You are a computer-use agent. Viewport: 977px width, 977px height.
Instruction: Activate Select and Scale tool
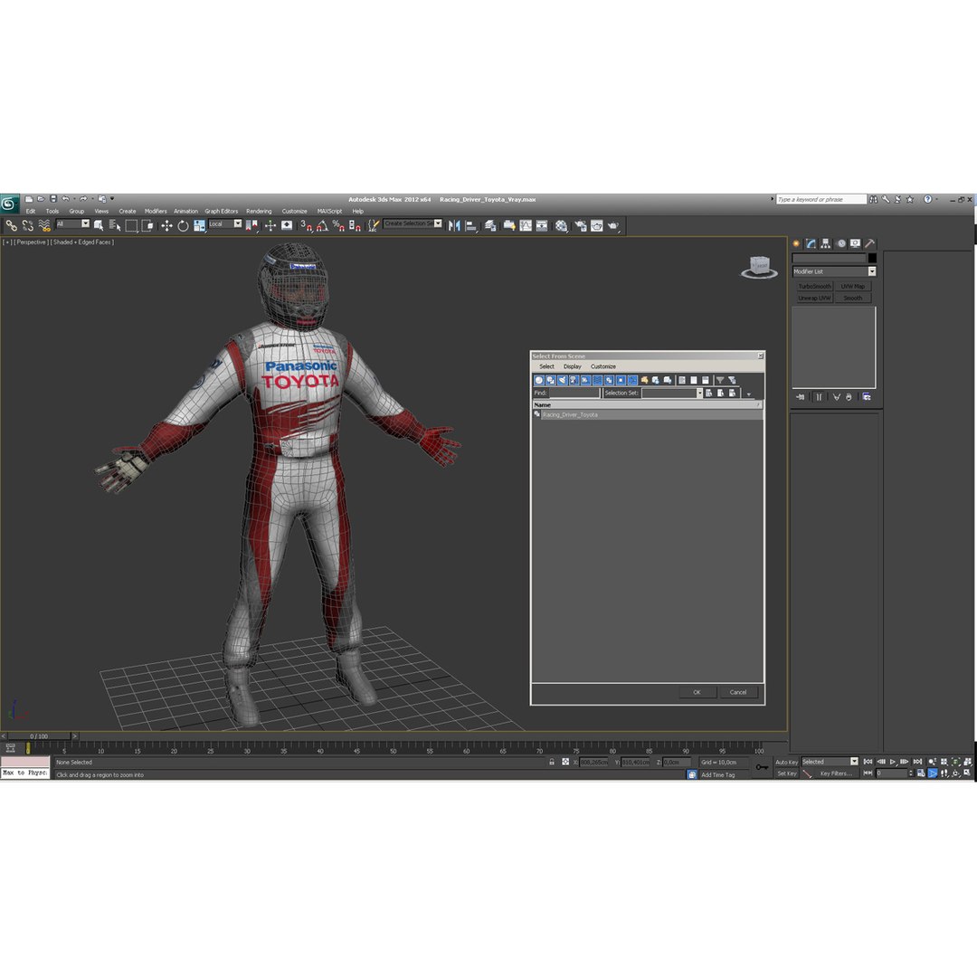199,225
